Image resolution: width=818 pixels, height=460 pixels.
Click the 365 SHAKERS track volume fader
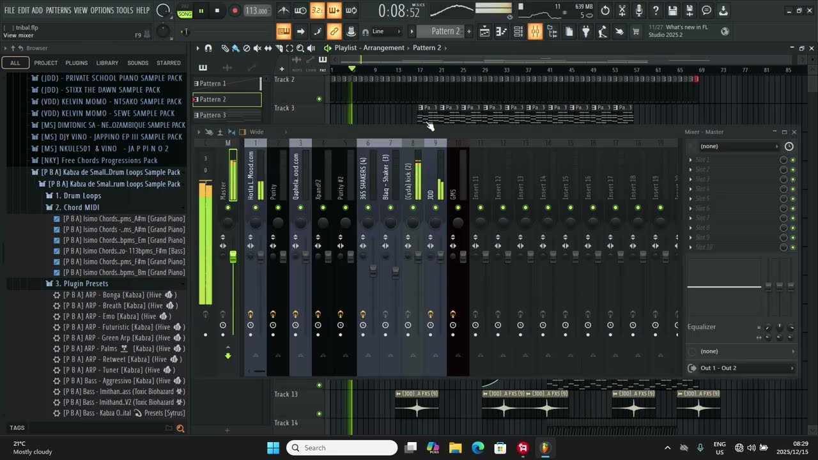373,272
